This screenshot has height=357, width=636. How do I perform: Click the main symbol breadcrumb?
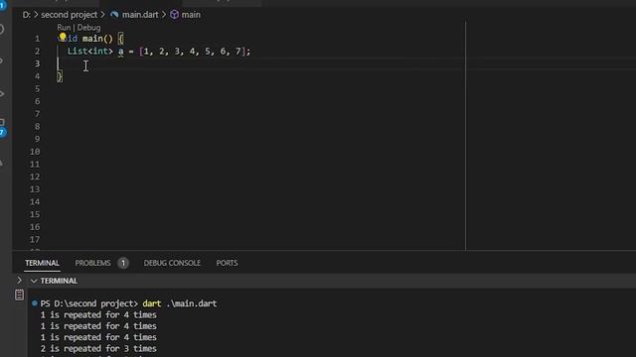(191, 15)
